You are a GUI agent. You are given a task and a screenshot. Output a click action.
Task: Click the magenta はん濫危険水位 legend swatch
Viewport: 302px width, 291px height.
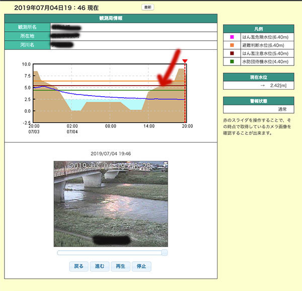[x=232, y=37]
